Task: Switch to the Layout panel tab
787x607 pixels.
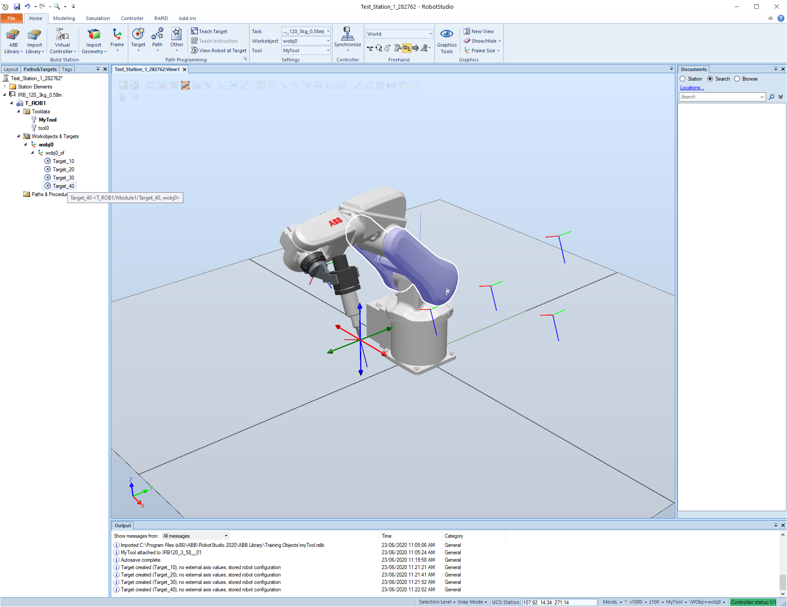Action: click(x=11, y=69)
